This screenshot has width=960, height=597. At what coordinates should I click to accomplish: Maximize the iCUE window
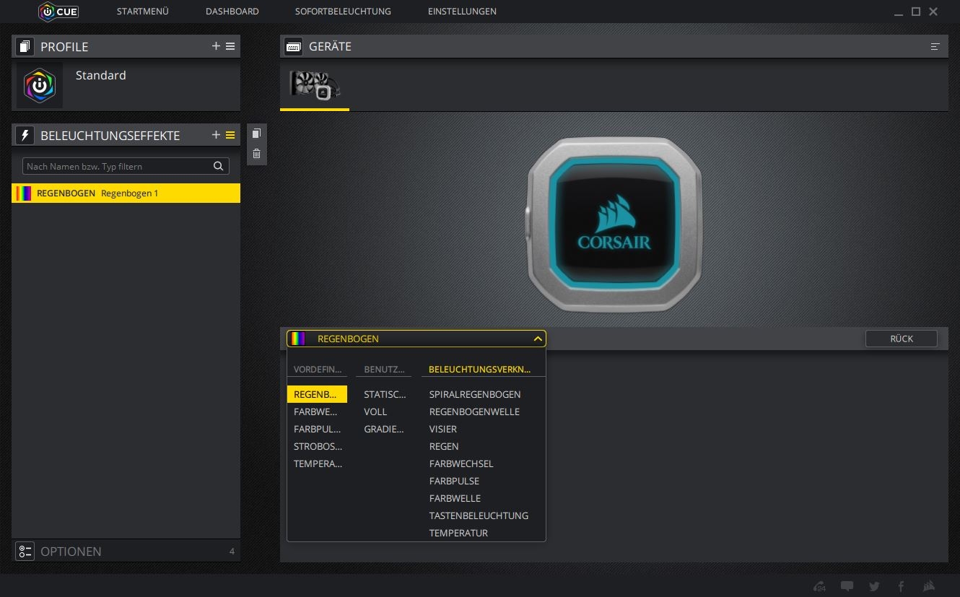[x=916, y=12]
